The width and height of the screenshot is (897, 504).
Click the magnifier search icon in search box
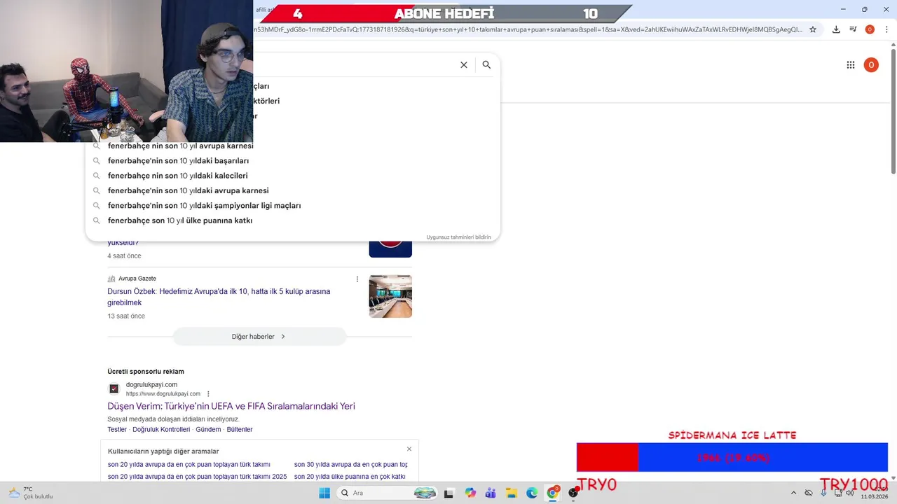(x=486, y=64)
